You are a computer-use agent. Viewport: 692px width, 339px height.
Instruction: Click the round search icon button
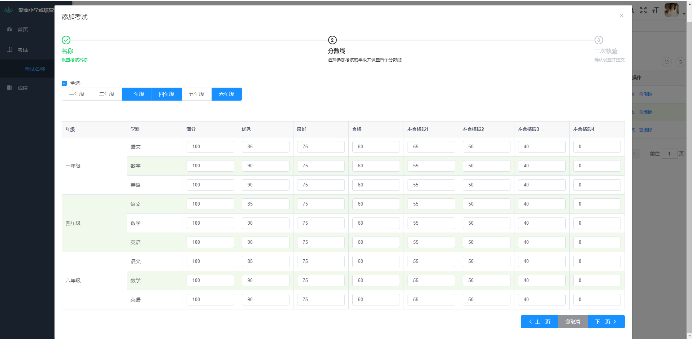tap(666, 62)
